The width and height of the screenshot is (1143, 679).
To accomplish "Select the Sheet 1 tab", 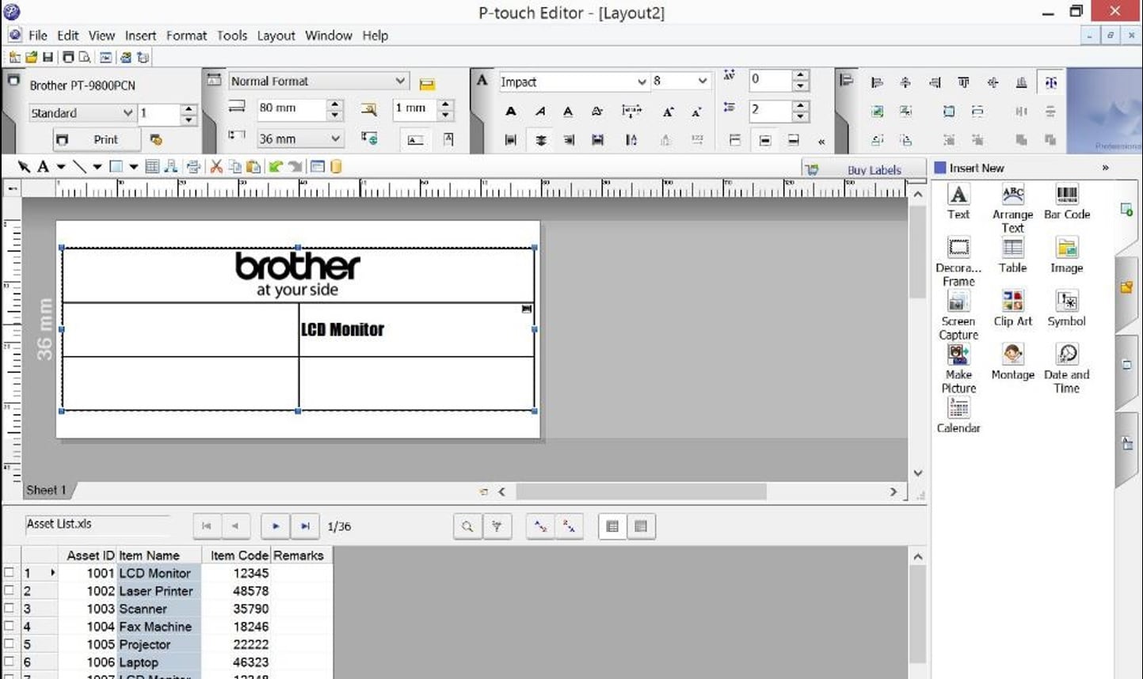I will pos(46,490).
